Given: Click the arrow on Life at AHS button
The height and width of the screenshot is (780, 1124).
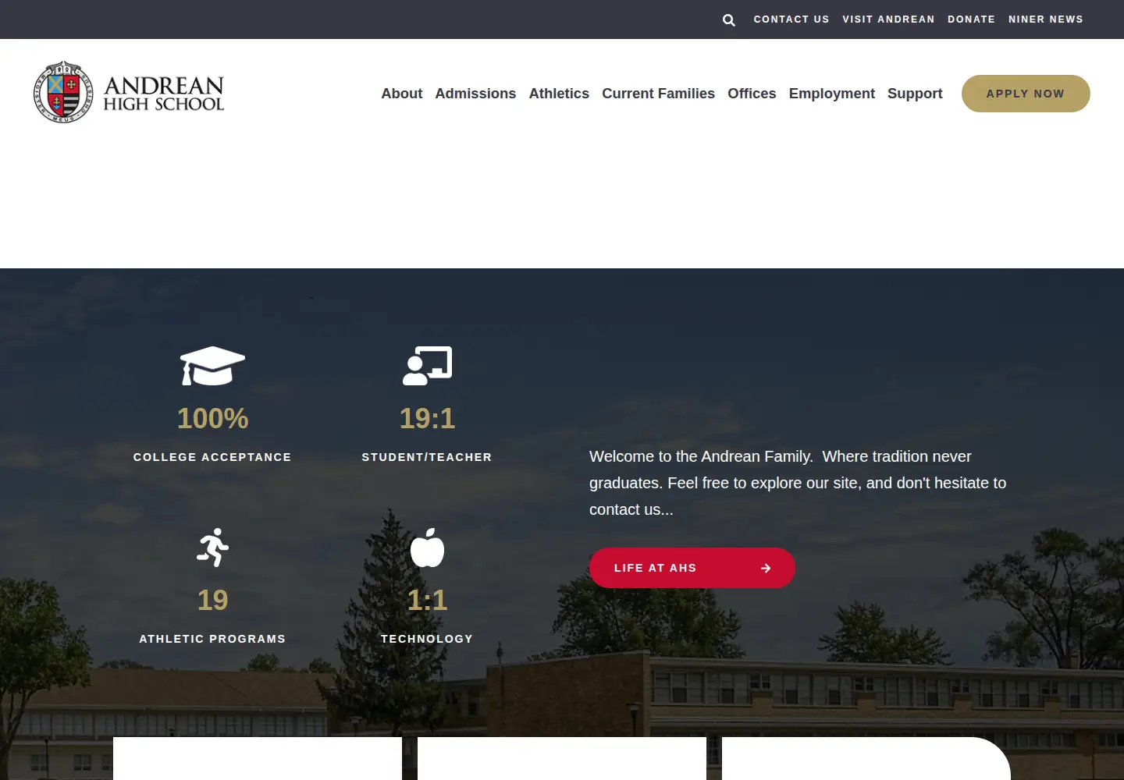Looking at the screenshot, I should (766, 568).
